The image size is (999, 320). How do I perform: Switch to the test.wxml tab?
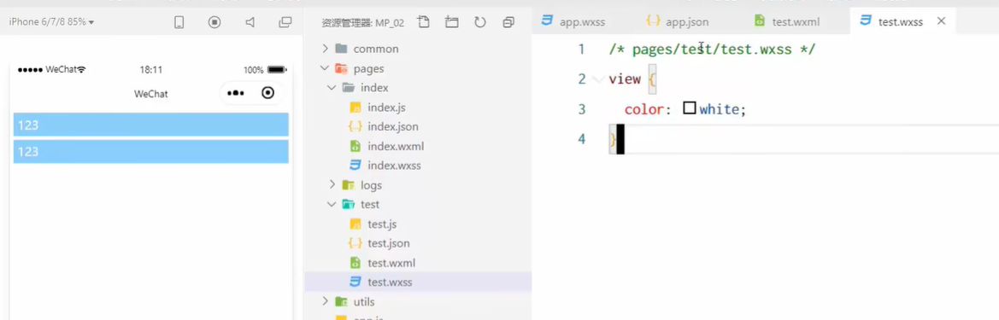[787, 21]
